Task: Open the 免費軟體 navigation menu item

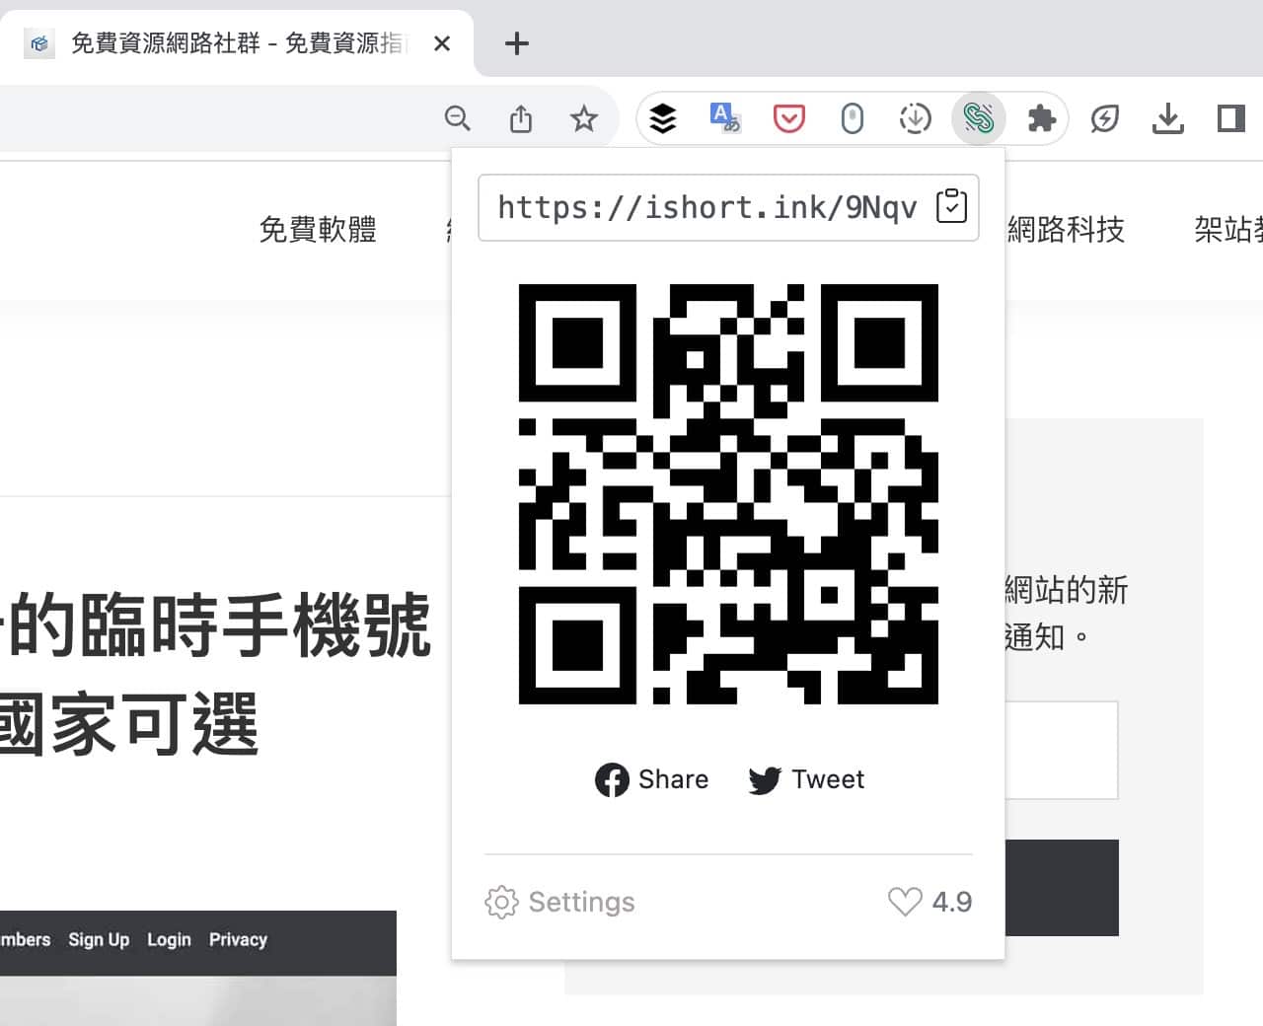Action: coord(318,229)
